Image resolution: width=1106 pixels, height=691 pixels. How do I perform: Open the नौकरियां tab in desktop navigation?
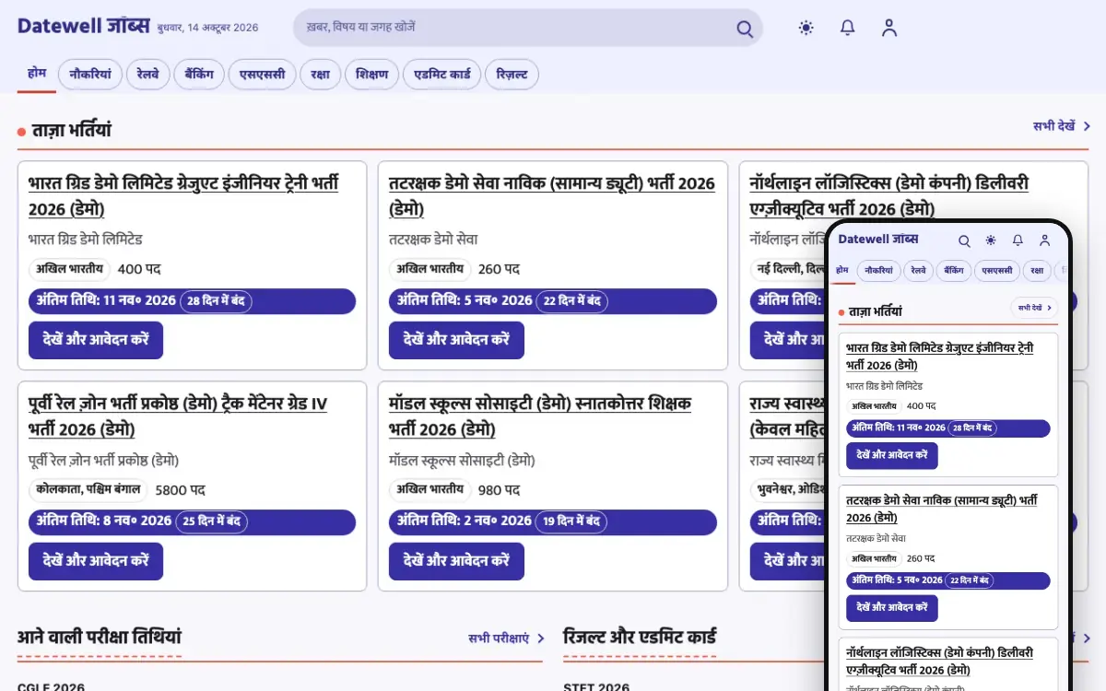(x=89, y=75)
